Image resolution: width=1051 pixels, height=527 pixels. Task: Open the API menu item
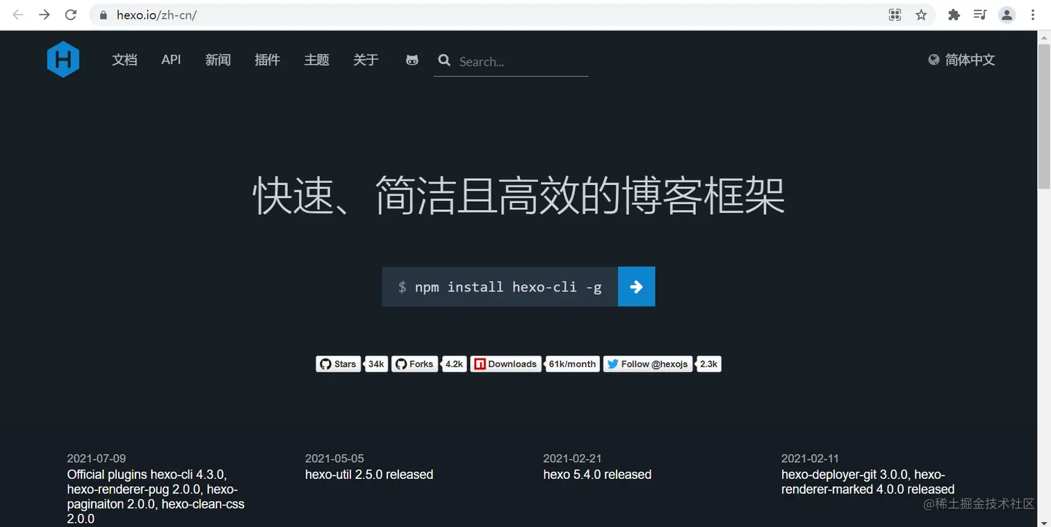[171, 60]
